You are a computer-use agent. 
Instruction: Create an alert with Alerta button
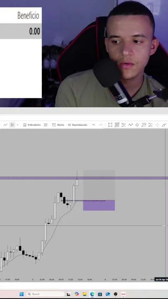tap(58, 125)
